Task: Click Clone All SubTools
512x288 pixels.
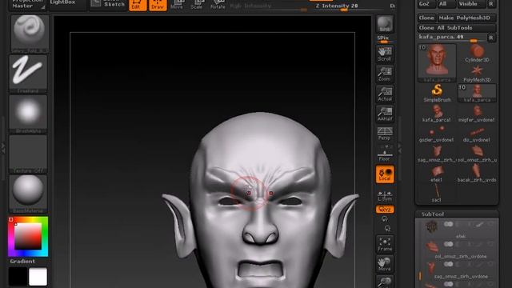Action: click(457, 28)
